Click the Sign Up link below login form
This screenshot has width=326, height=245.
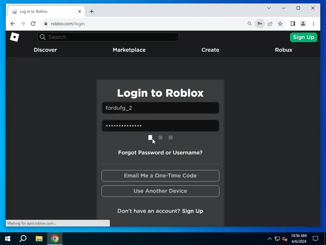pos(193,211)
